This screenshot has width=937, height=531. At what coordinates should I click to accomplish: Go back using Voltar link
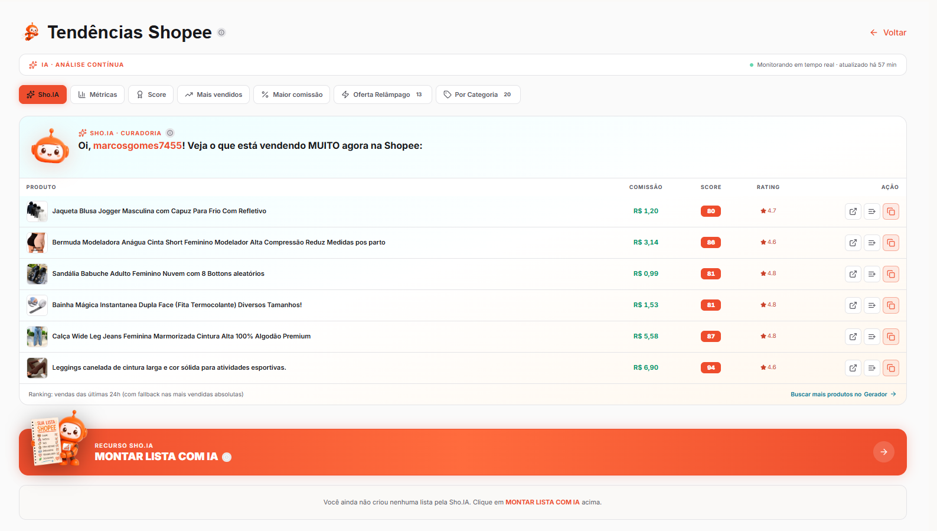(888, 32)
